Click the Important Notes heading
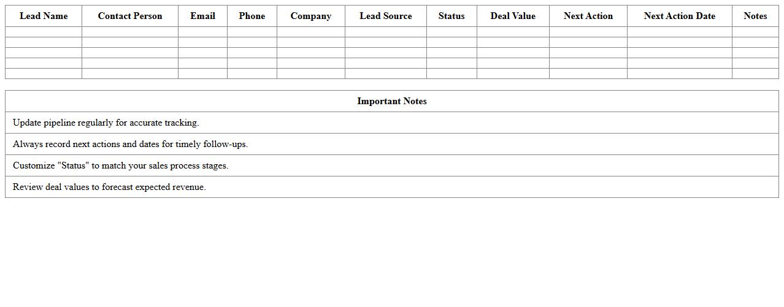The image size is (784, 307). point(392,101)
